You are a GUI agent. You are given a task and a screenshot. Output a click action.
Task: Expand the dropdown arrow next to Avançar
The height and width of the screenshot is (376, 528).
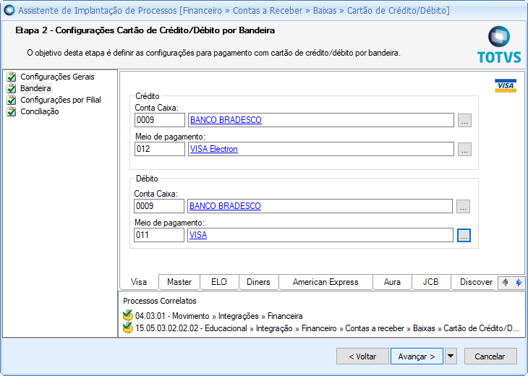451,356
